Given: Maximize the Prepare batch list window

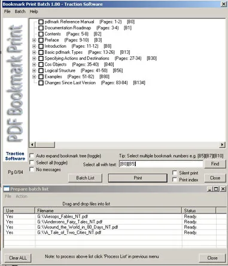Looking at the screenshot, I should coord(216,189).
